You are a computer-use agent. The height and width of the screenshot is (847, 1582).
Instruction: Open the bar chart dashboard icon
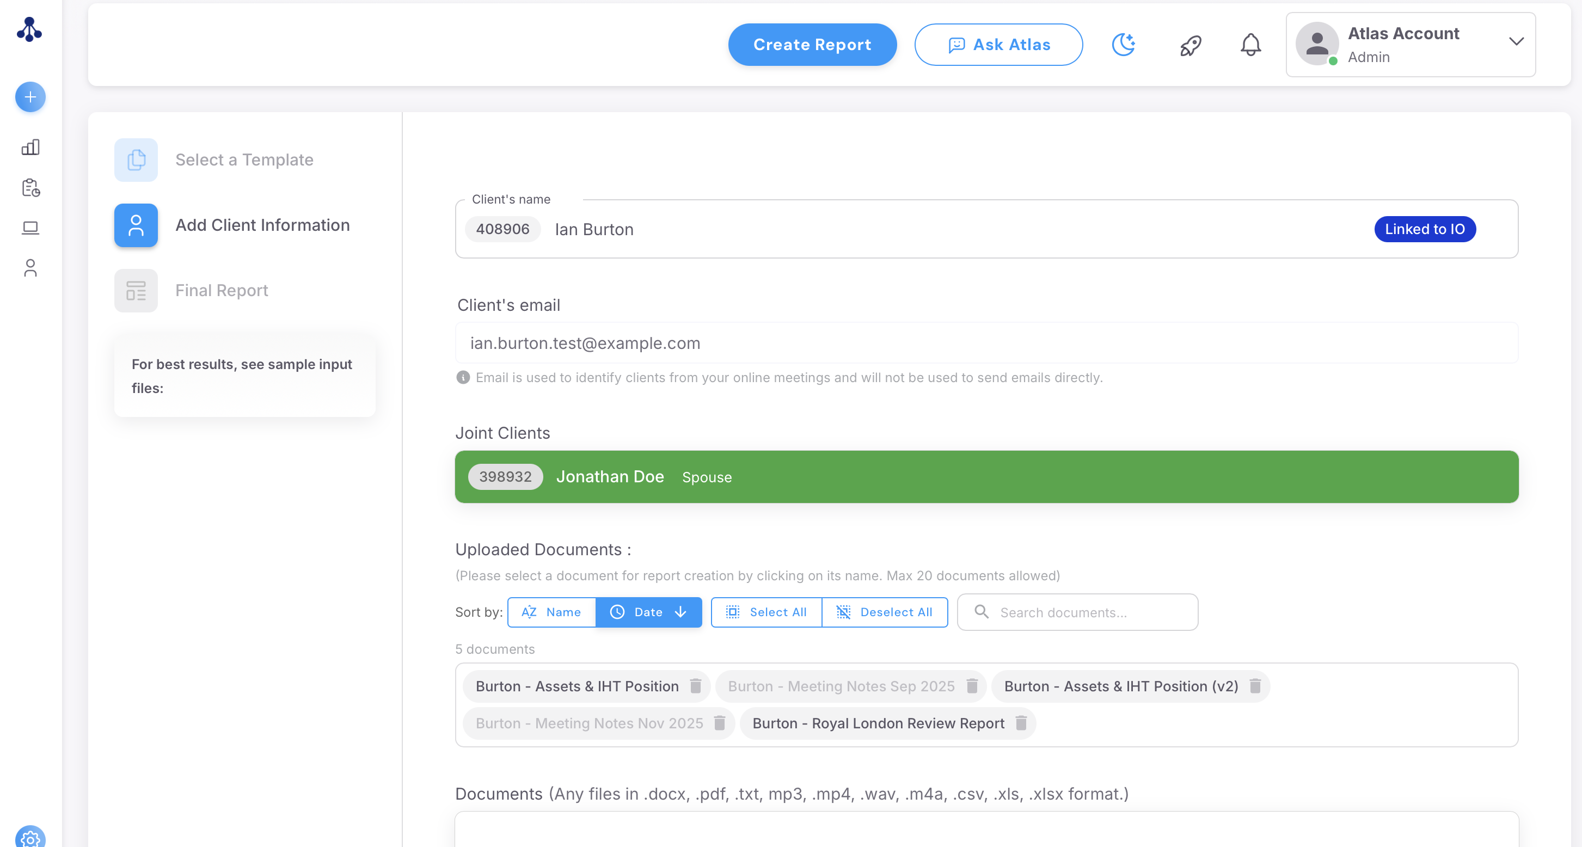point(30,148)
